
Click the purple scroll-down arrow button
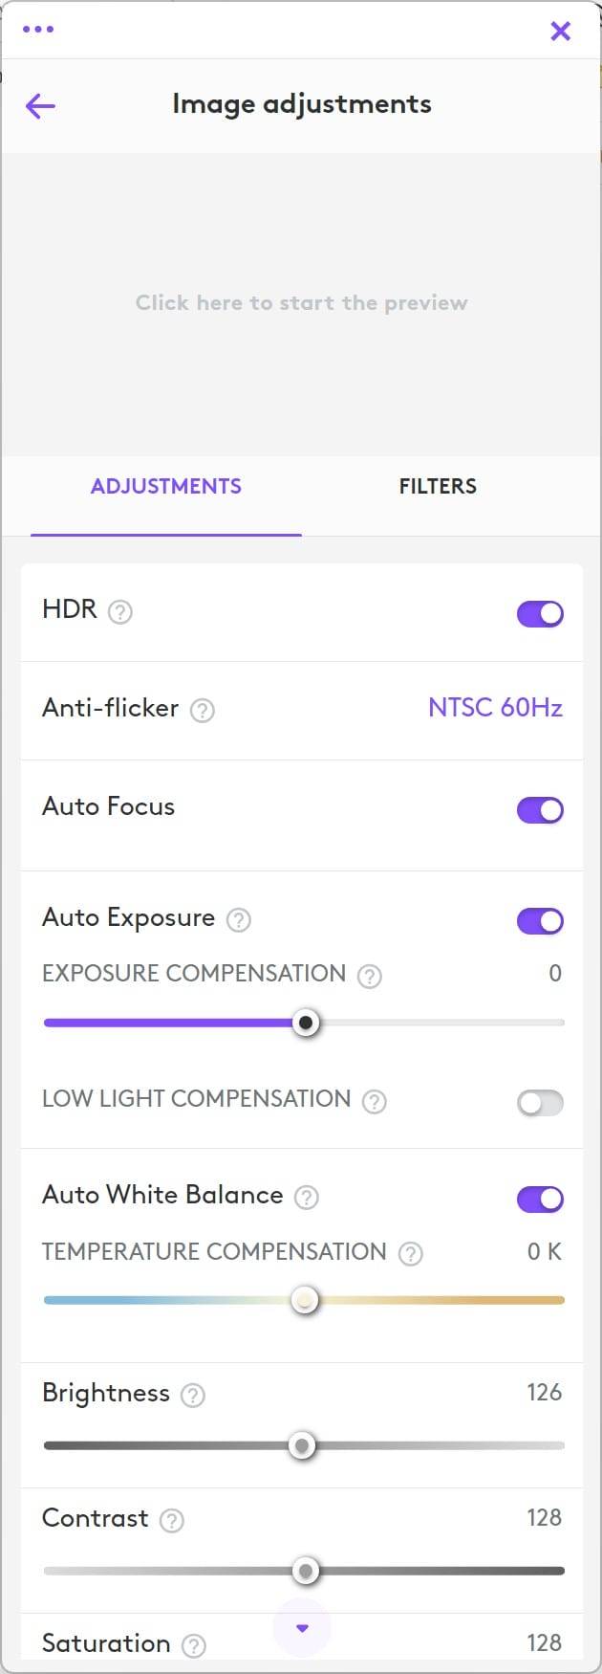(x=302, y=1628)
